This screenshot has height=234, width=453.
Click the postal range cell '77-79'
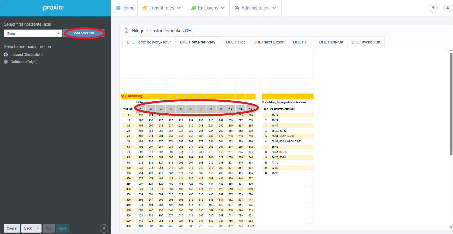275,162
